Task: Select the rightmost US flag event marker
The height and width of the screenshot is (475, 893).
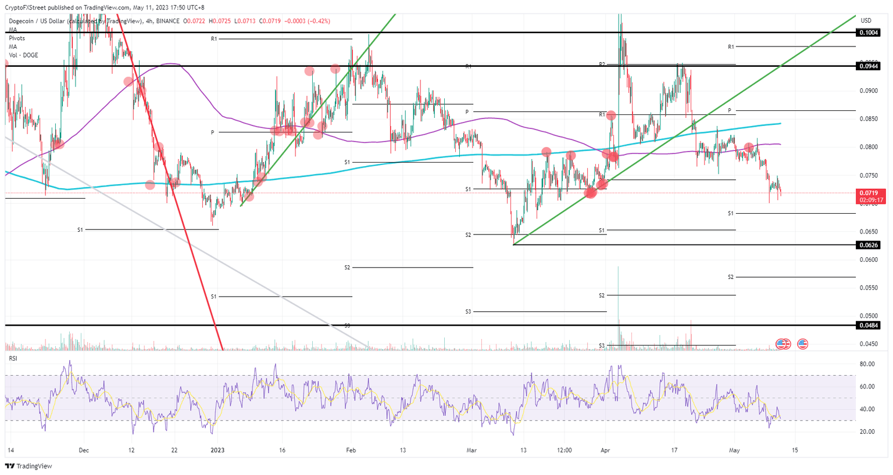Action: [x=803, y=344]
